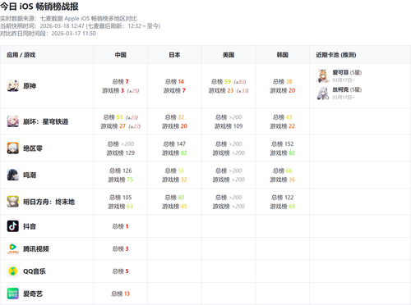The image size is (411, 305).
Task: Click the comparison time 2026-03-17 11:50 line
Action: click(x=48, y=34)
